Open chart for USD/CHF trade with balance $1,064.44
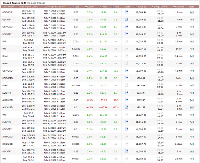Image resolution: width=200 pixels, height=163 pixels. (x=127, y=12)
